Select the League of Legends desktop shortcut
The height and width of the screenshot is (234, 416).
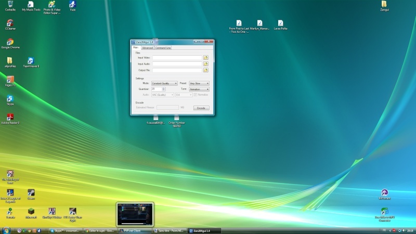(x=10, y=196)
